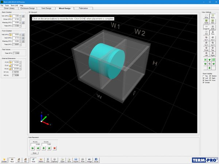Open the Options toolbar button
219x164 pixels.
click(54, 160)
